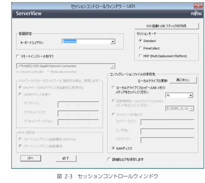Click the Fujitsu logo in the header
This screenshot has width=205, height=183.
point(196,13)
